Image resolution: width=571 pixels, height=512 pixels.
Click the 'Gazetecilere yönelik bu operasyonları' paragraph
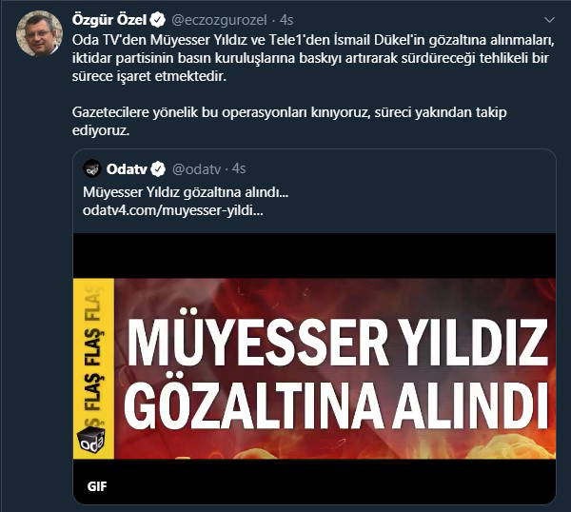coord(289,121)
